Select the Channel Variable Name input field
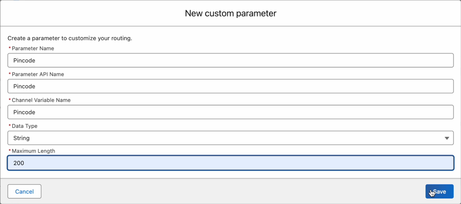 pos(230,112)
